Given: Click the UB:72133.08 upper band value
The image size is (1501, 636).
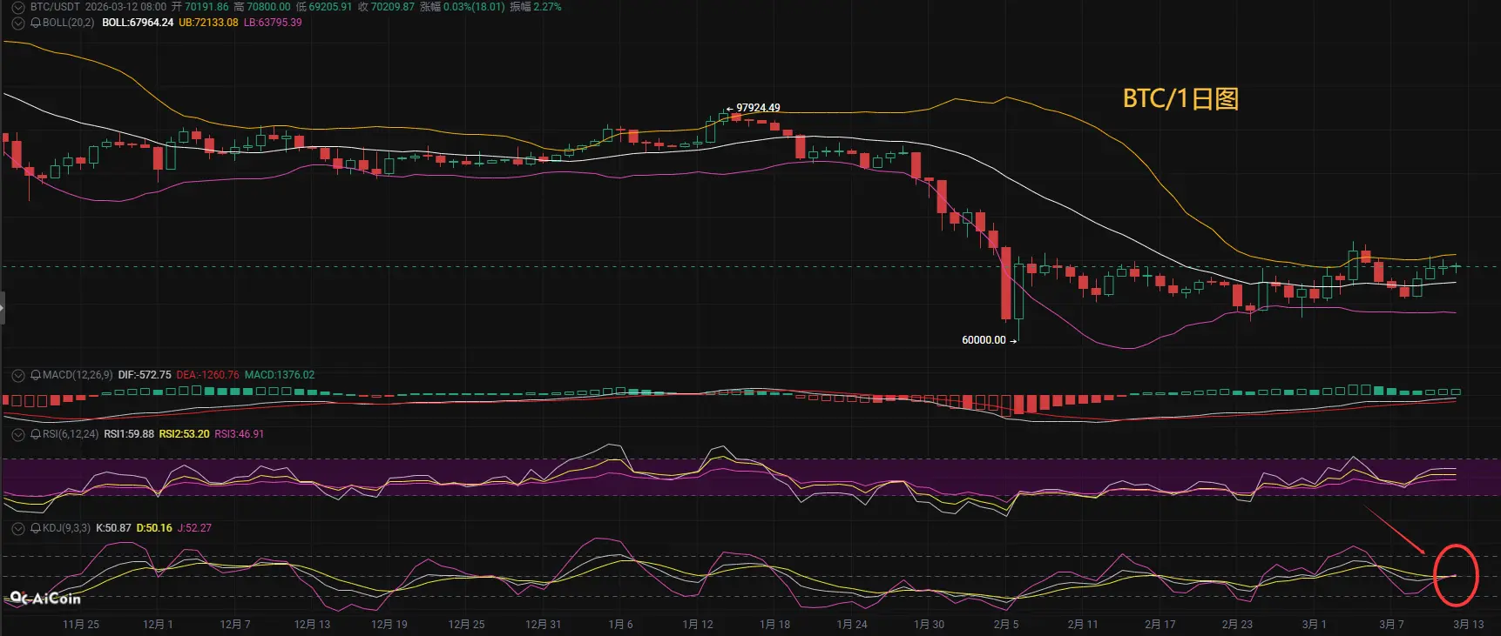Looking at the screenshot, I should (208, 23).
